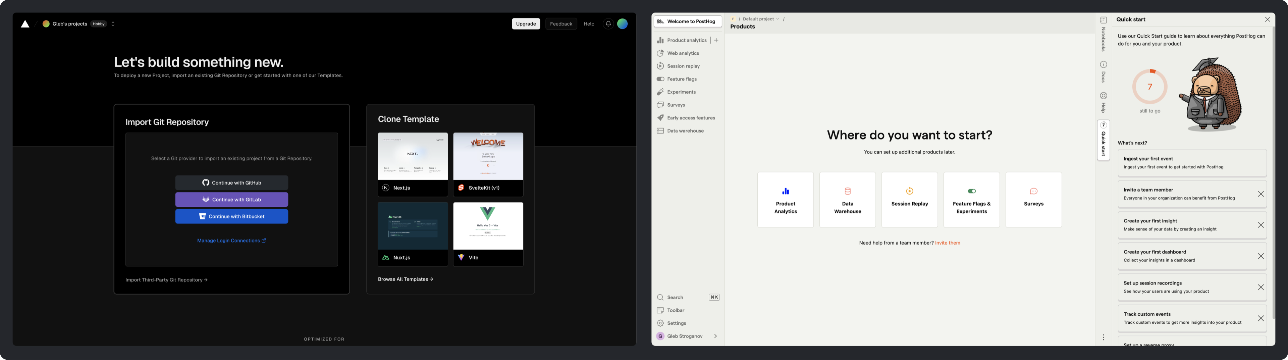This screenshot has width=1288, height=360.
Task: Open Ingest your first event task
Action: point(1192,163)
